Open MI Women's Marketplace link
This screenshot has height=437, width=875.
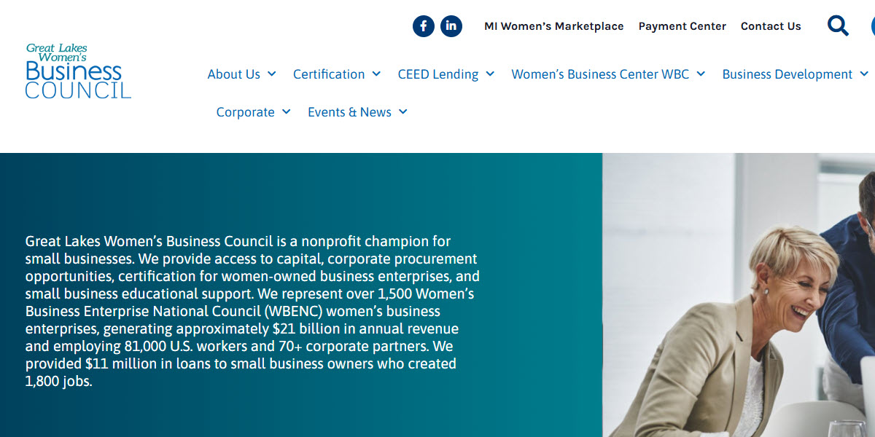(x=554, y=25)
